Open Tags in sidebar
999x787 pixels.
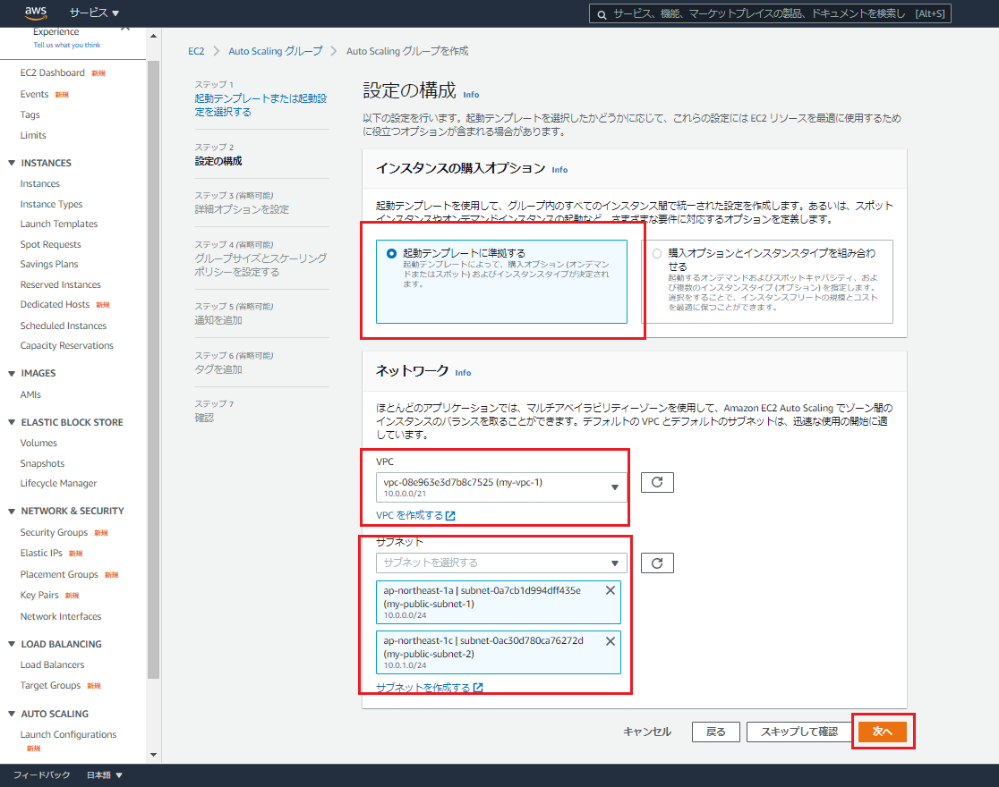pyautogui.click(x=30, y=114)
